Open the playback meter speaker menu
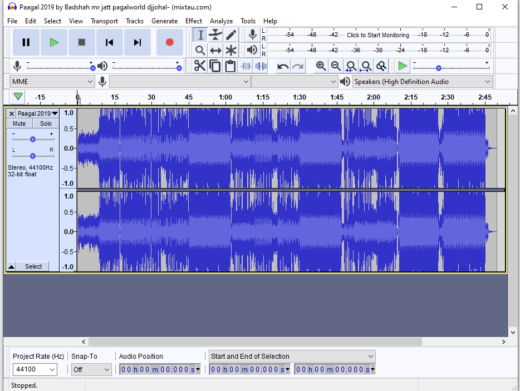The width and height of the screenshot is (520, 391). pos(252,50)
